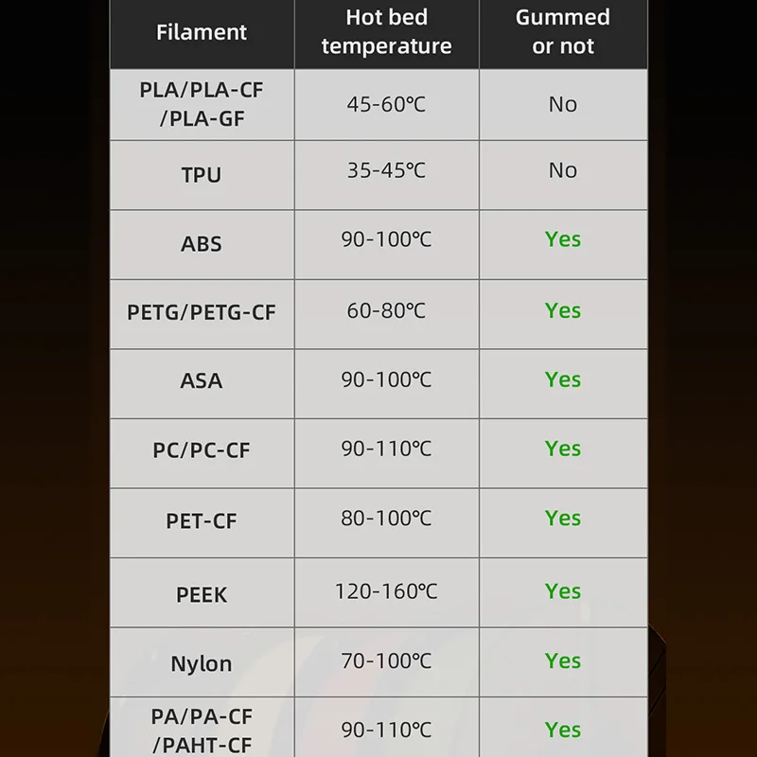This screenshot has width=757, height=757.
Task: Click the ASA filament cell
Action: click(x=202, y=381)
